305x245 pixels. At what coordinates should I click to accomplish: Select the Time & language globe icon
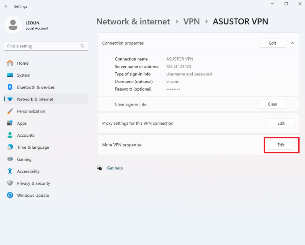coord(10,147)
